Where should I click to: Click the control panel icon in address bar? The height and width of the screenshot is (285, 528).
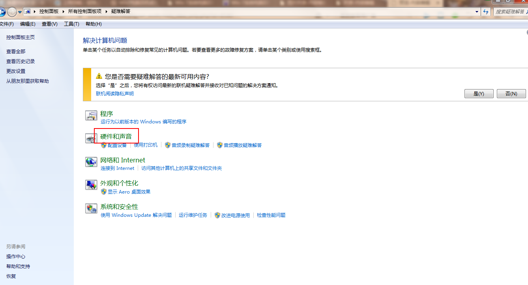(x=28, y=11)
